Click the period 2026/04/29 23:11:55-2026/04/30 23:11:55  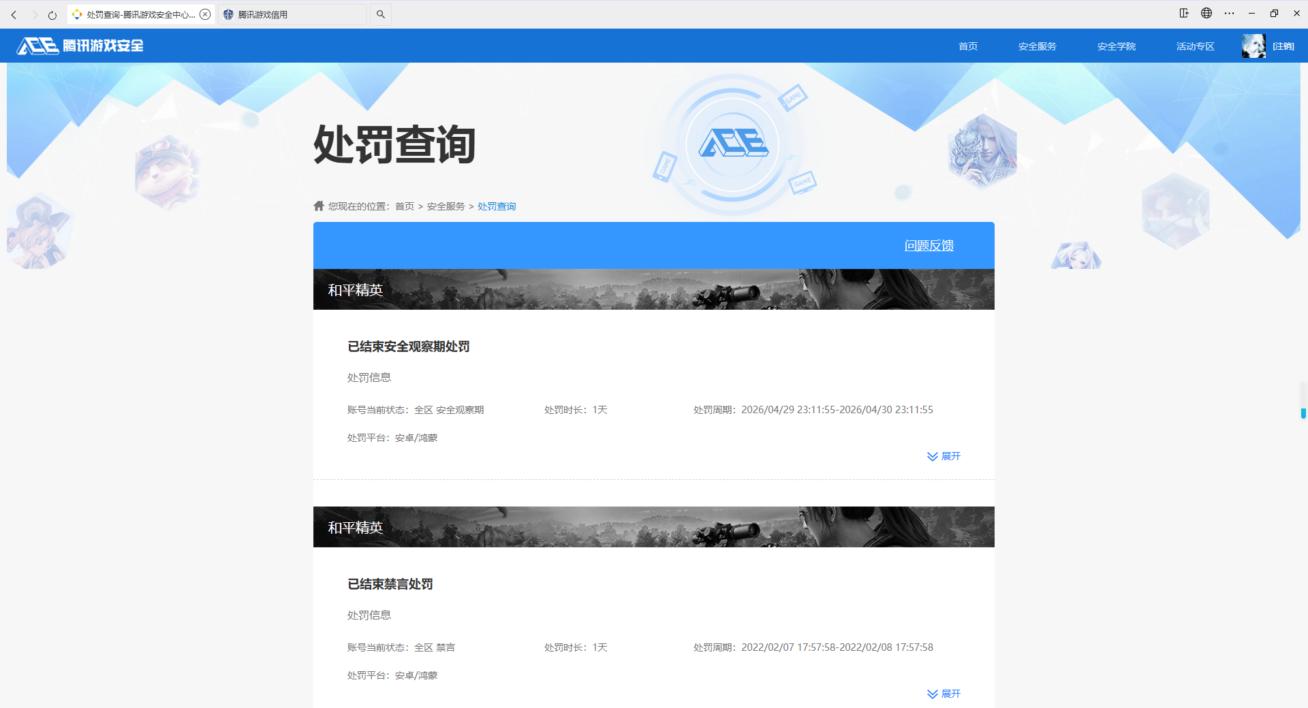837,410
